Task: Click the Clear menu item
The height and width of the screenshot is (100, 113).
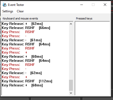Action: tap(20, 11)
